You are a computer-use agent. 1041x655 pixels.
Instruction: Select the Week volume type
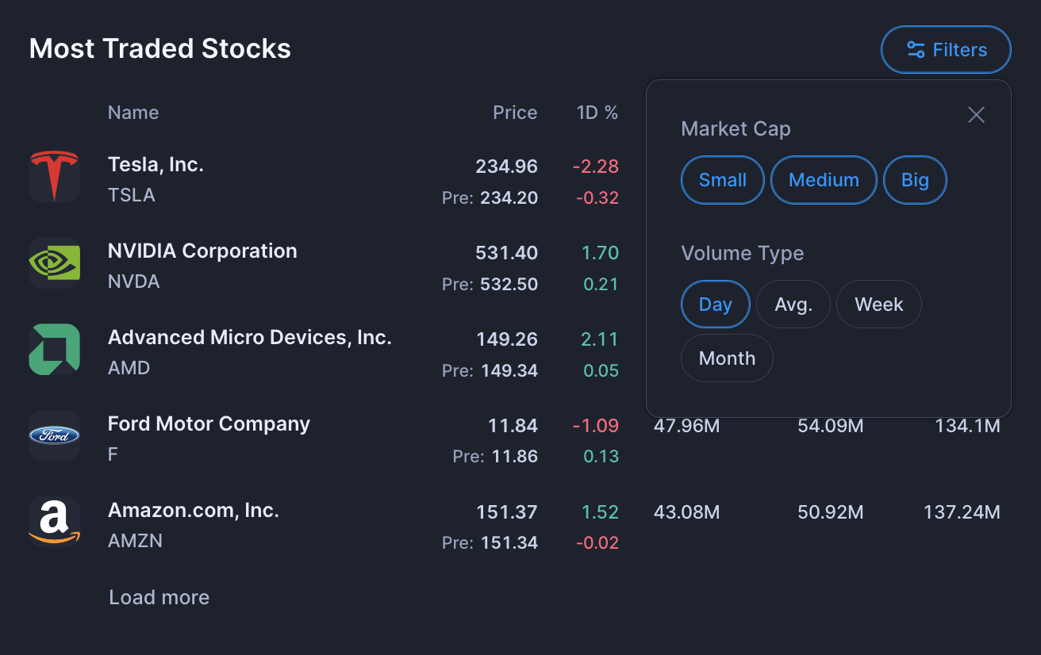[x=878, y=305]
